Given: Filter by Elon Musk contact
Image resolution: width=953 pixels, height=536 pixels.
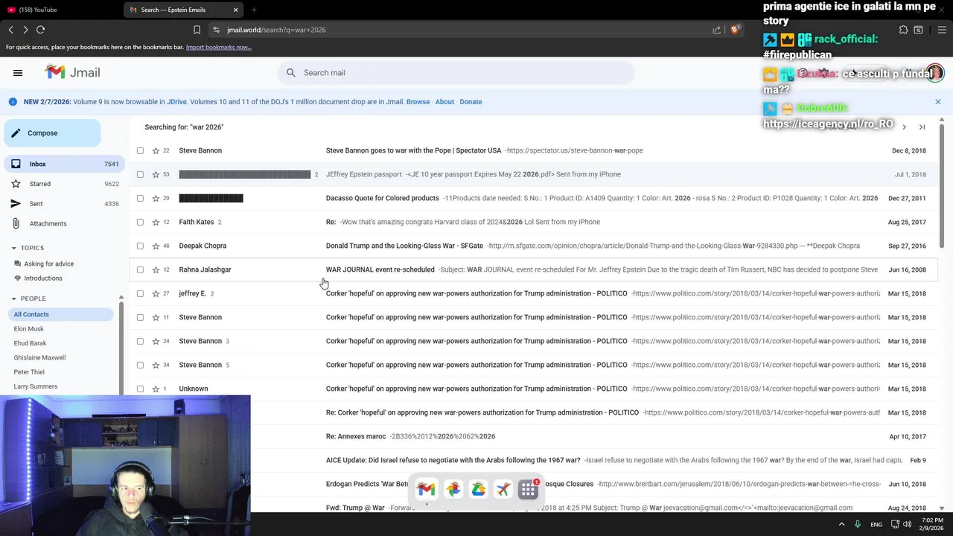Looking at the screenshot, I should (28, 329).
